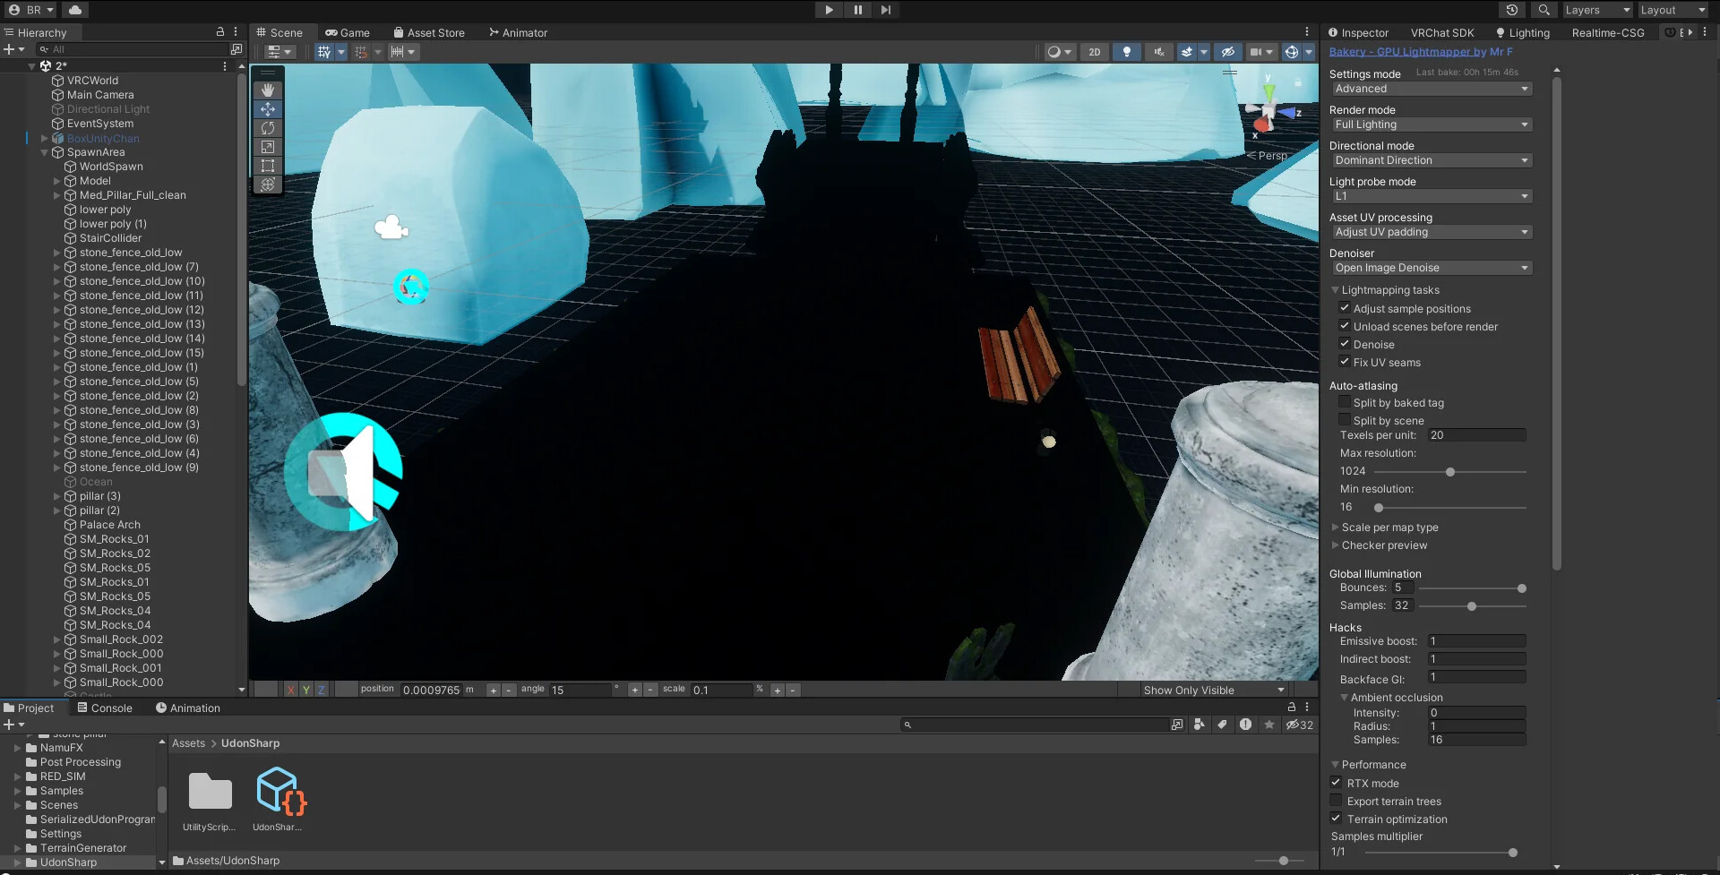Image resolution: width=1720 pixels, height=875 pixels.
Task: Unmute scene audio via the speaker icon
Action: 1158,51
